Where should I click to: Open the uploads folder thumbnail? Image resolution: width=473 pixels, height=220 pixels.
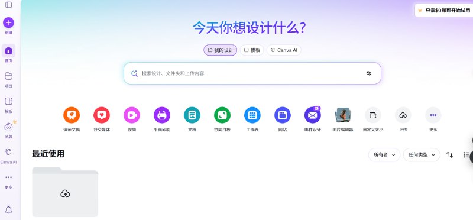point(65,192)
